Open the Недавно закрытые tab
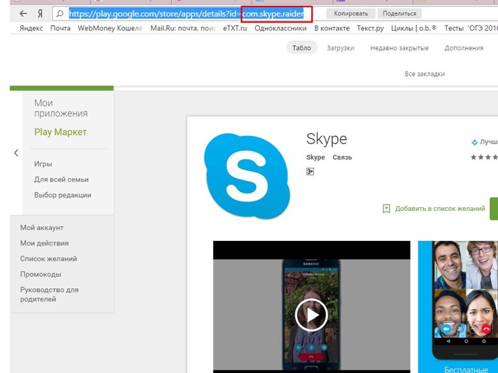 pos(399,48)
